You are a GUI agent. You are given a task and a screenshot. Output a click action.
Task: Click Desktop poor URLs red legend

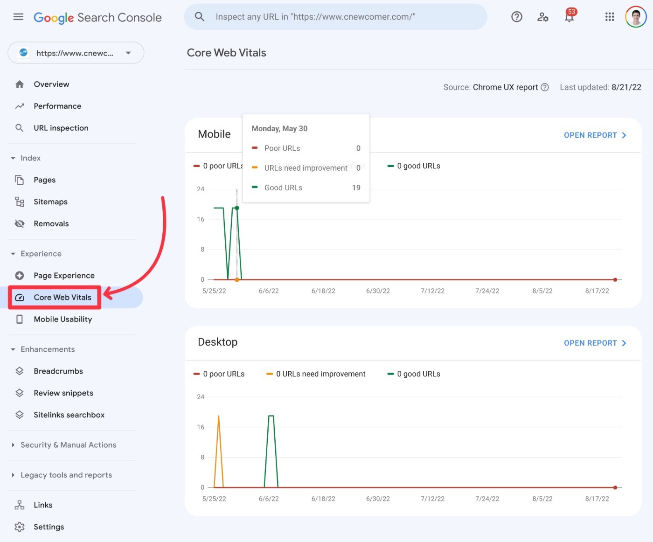click(x=219, y=374)
